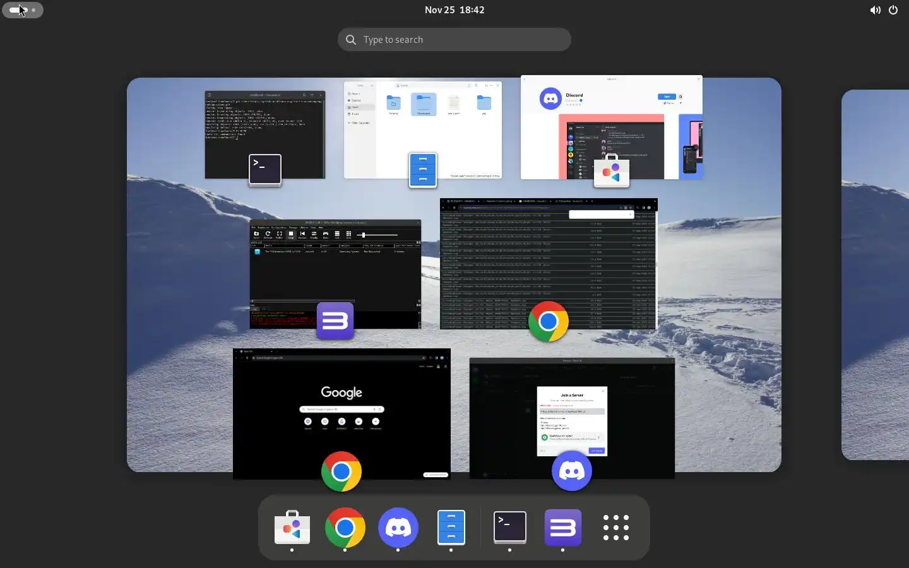The width and height of the screenshot is (909, 568).
Task: Open the Files manager dock icon
Action: pyautogui.click(x=451, y=528)
